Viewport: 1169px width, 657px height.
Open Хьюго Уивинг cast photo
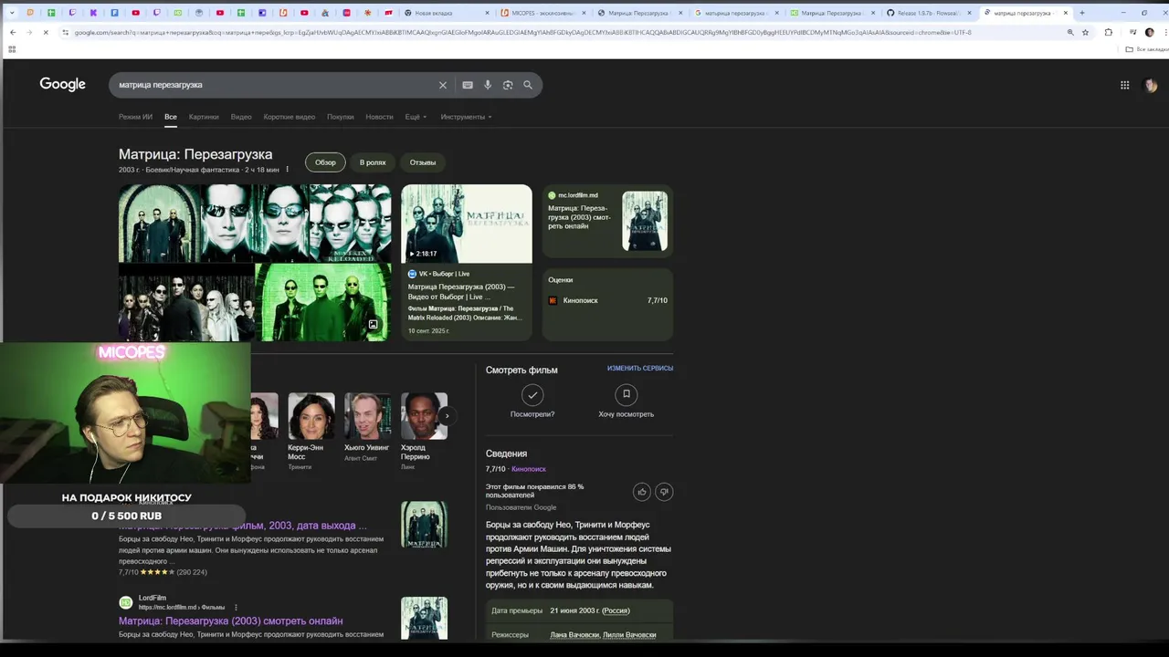[x=367, y=416]
